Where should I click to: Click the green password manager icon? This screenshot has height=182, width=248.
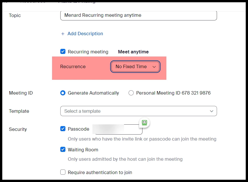(x=144, y=123)
